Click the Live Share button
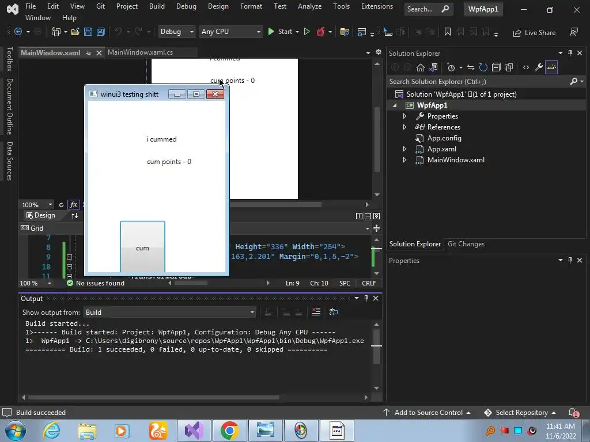The image size is (590, 442). click(534, 33)
